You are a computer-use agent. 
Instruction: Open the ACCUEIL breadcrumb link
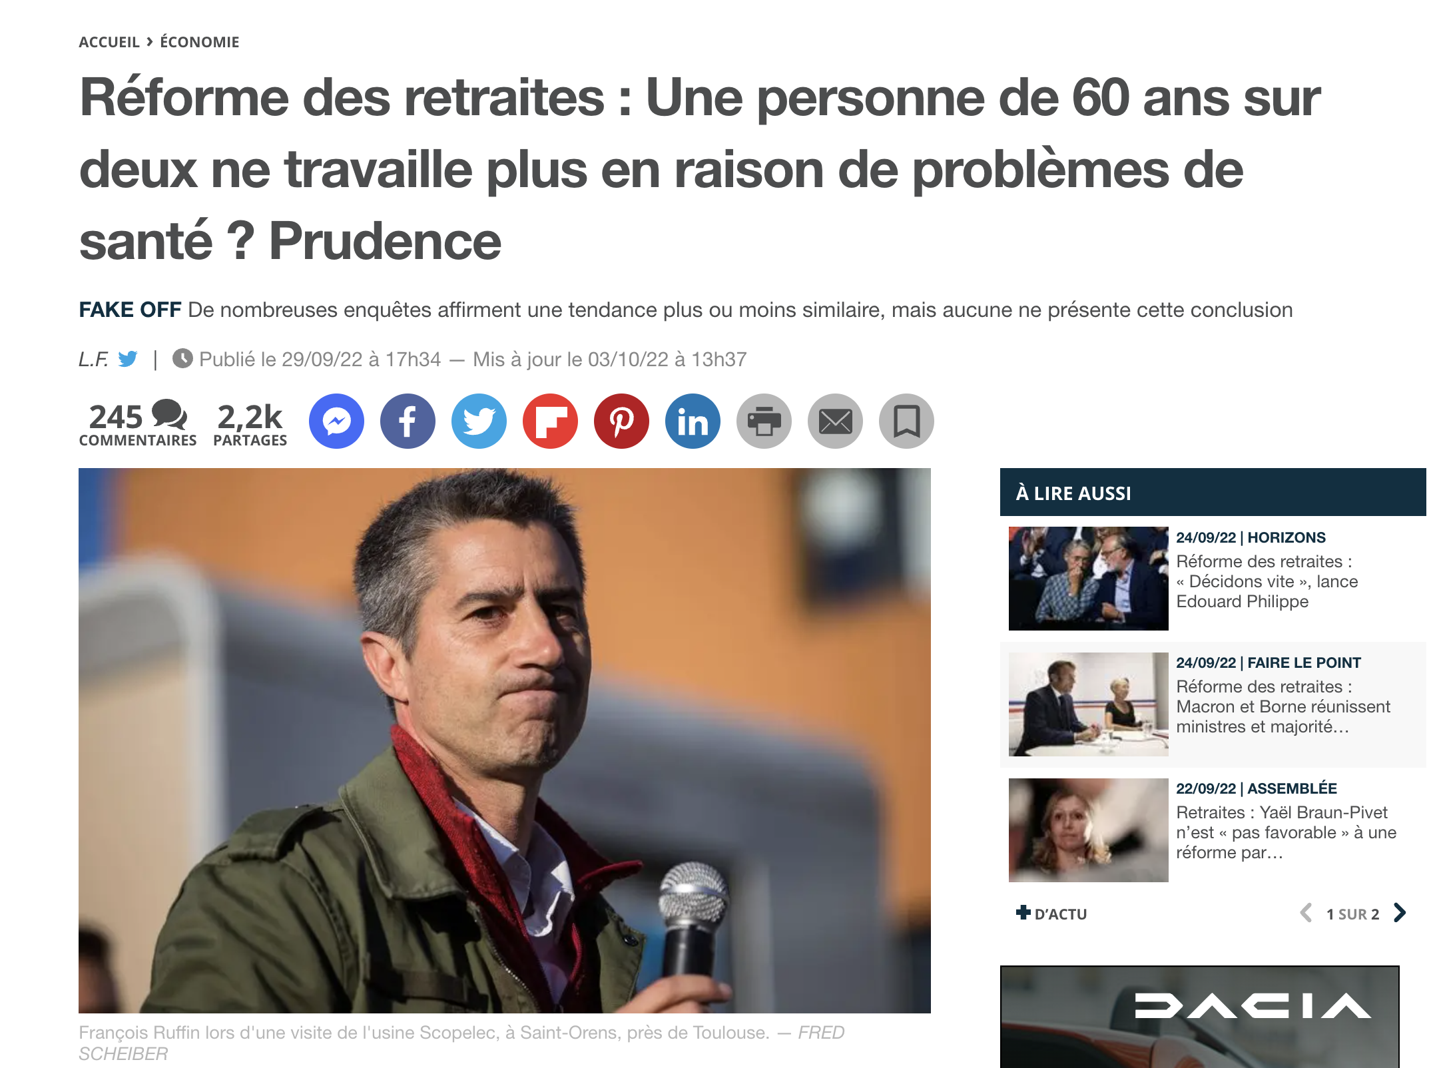[109, 42]
